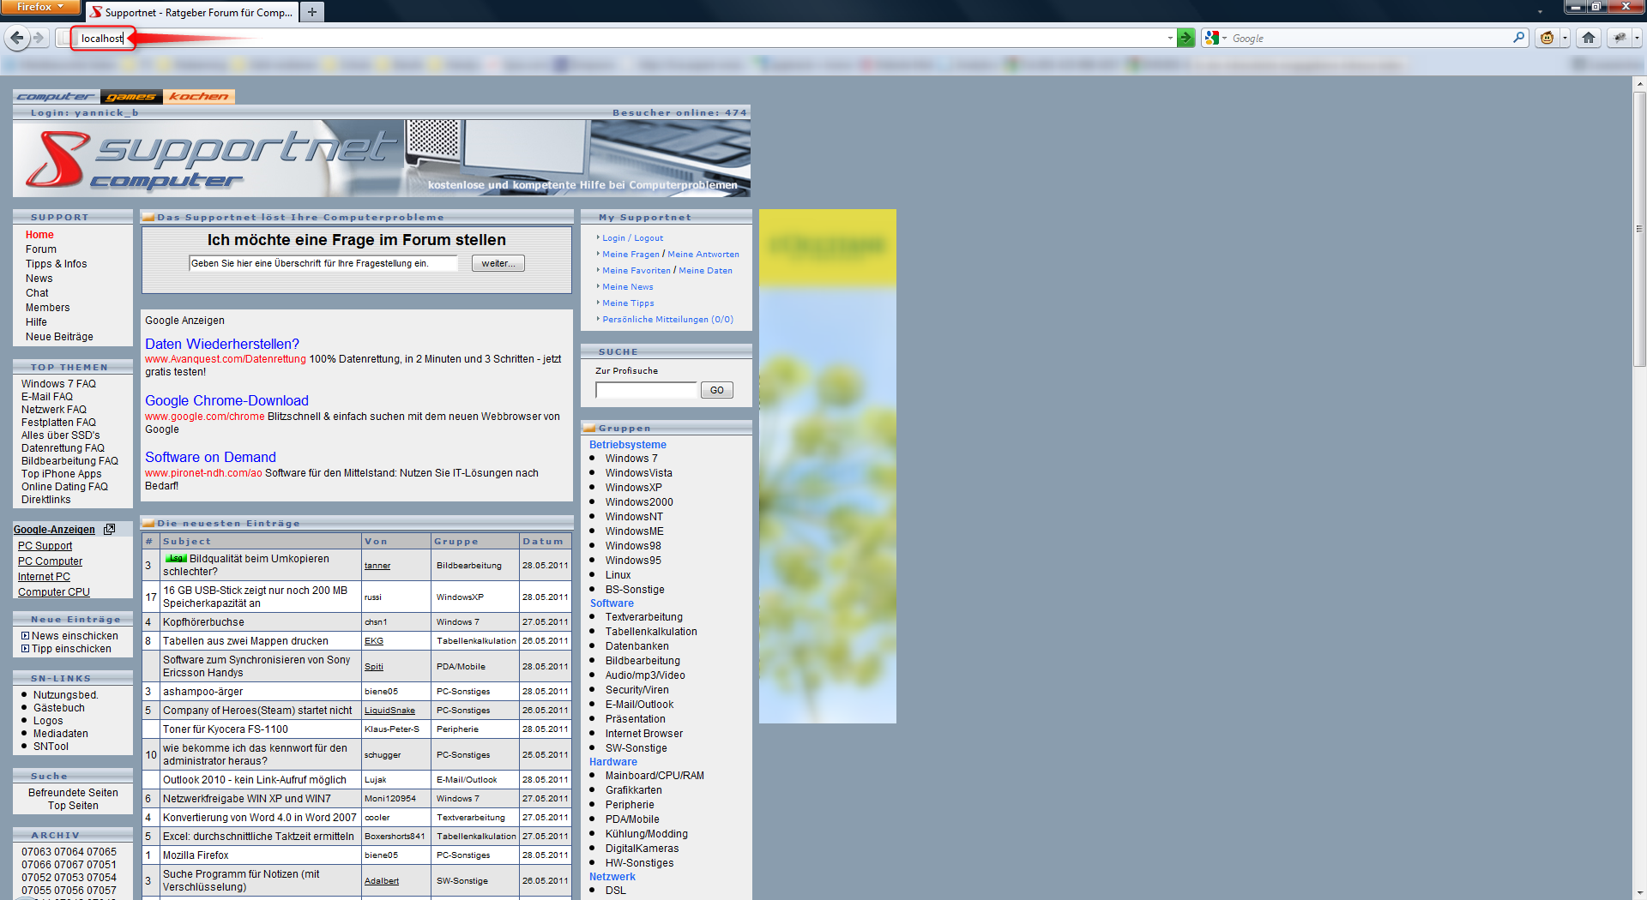Open the Firefox menu button
This screenshot has height=900, width=1647.
pos(40,7)
